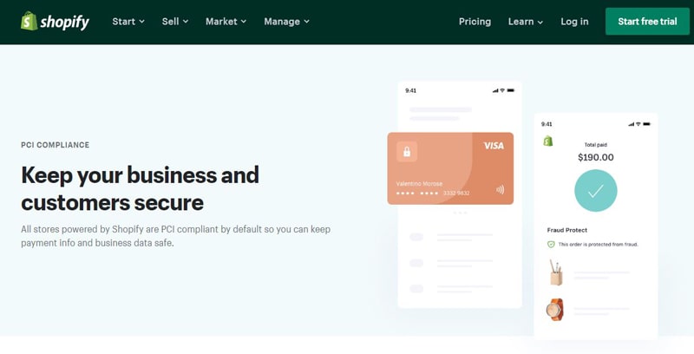The height and width of the screenshot is (354, 694).
Task: Click the masked card number ending 9832
Action: point(433,193)
